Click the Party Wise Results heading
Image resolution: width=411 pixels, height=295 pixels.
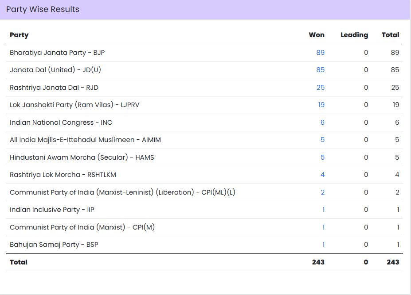[x=43, y=9]
